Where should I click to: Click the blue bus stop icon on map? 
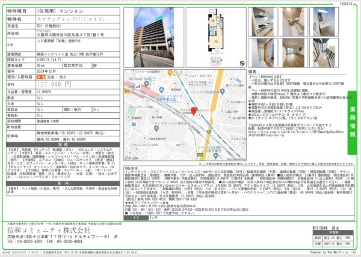point(134,124)
